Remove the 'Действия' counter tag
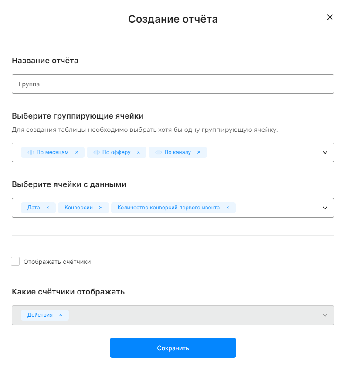 click(61, 315)
